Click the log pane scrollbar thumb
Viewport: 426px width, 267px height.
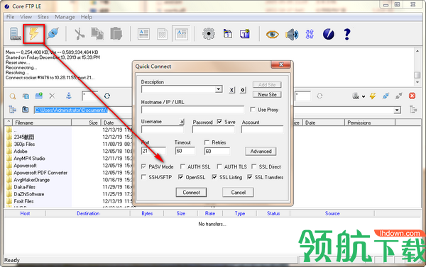417,74
